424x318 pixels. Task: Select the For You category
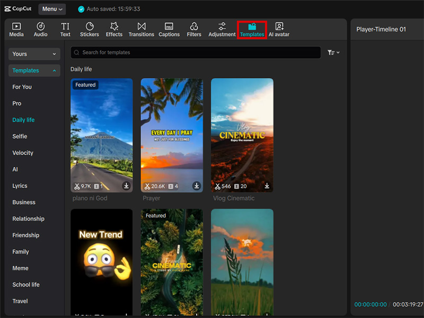pyautogui.click(x=22, y=87)
